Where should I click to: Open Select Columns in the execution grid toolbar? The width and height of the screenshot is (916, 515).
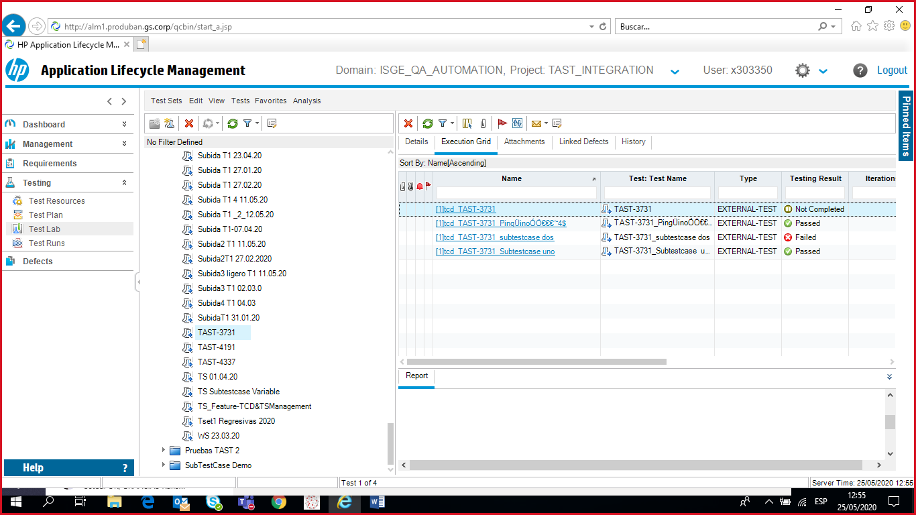[x=467, y=123]
